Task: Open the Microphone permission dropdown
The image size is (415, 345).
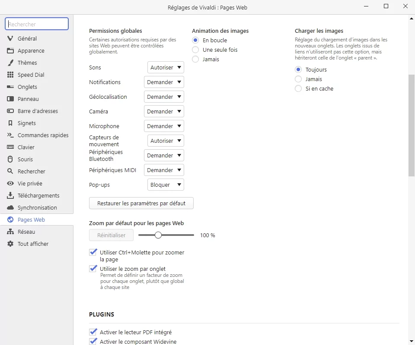Action: (x=164, y=126)
